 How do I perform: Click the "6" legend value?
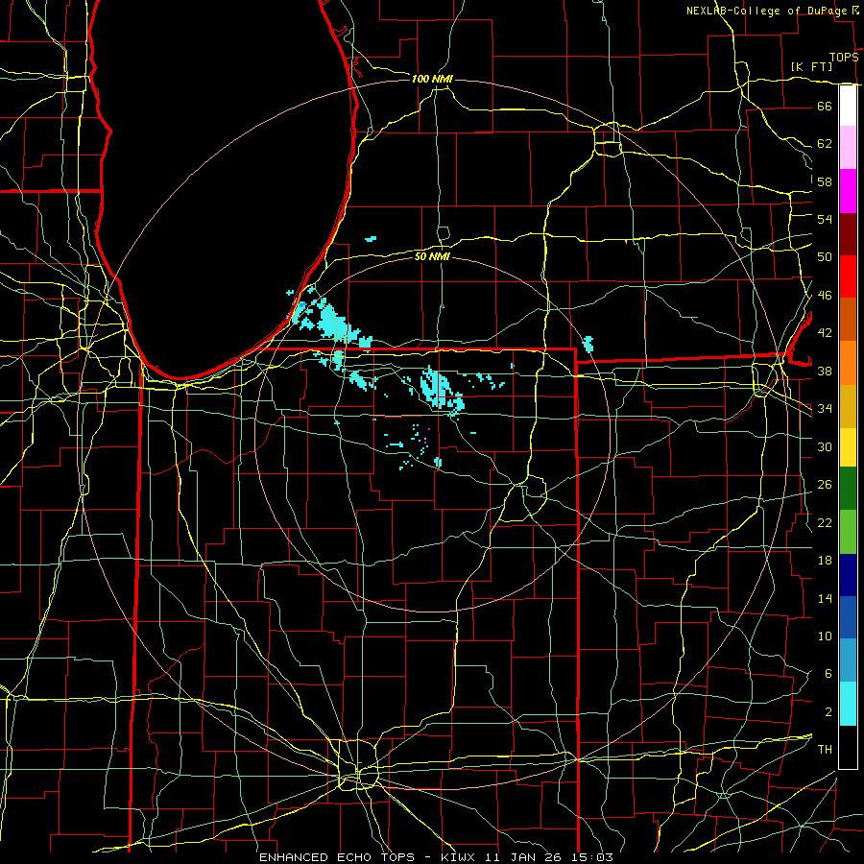pos(828,674)
